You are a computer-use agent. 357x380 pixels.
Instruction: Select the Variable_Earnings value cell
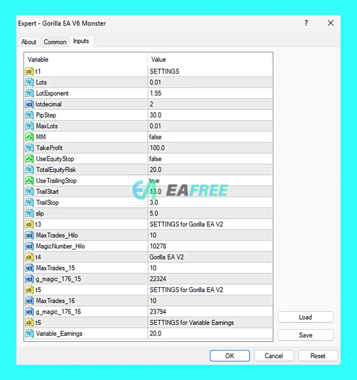click(210, 334)
